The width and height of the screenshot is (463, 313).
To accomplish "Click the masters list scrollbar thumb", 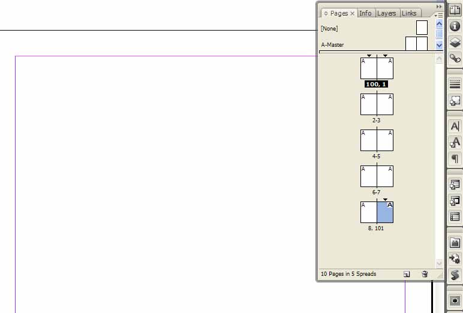I will pyautogui.click(x=439, y=34).
